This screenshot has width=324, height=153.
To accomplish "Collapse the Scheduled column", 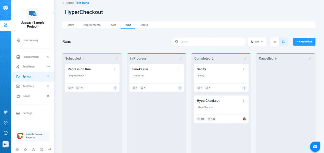I will click(116, 59).
